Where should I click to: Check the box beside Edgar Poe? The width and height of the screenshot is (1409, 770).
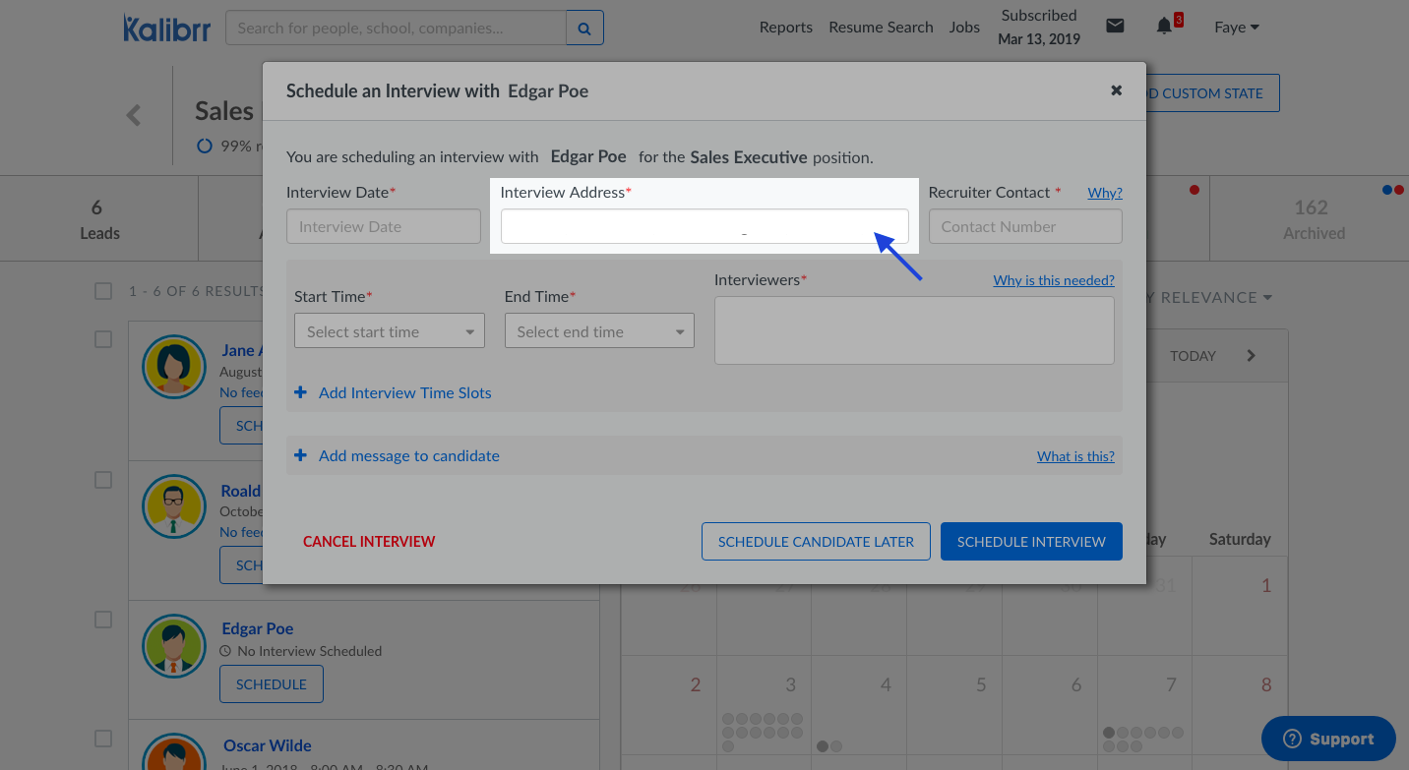pyautogui.click(x=103, y=620)
